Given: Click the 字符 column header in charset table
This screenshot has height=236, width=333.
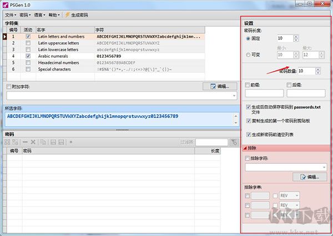Looking at the screenshot, I should click(150, 30).
